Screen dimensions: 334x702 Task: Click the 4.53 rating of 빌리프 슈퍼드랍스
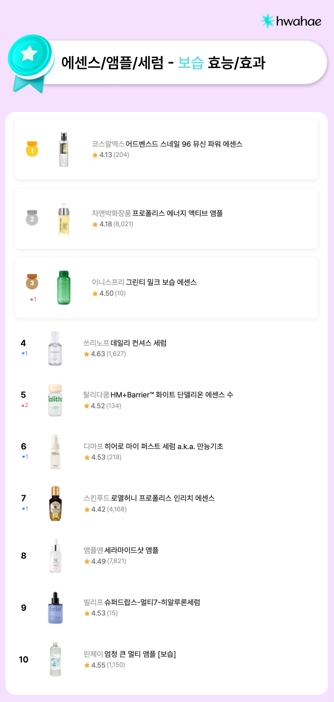pos(98,613)
